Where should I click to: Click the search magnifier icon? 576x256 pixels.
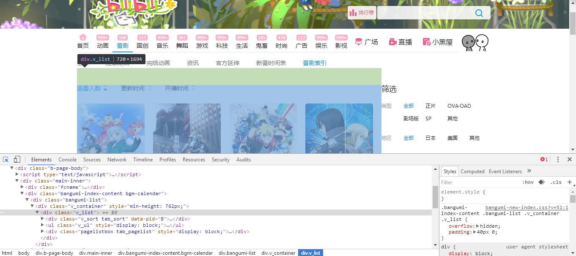pos(479,13)
